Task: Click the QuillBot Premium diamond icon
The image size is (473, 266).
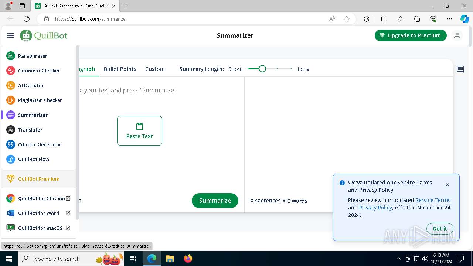Action: (x=11, y=179)
